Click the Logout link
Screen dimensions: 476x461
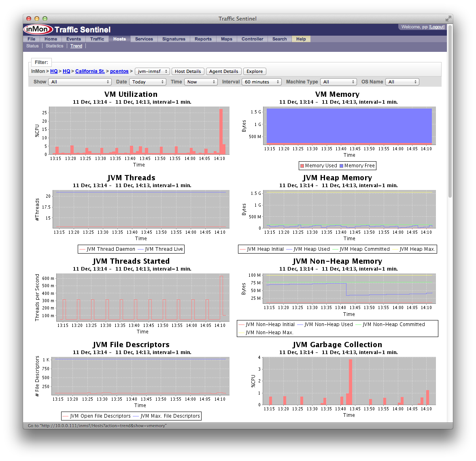437,27
